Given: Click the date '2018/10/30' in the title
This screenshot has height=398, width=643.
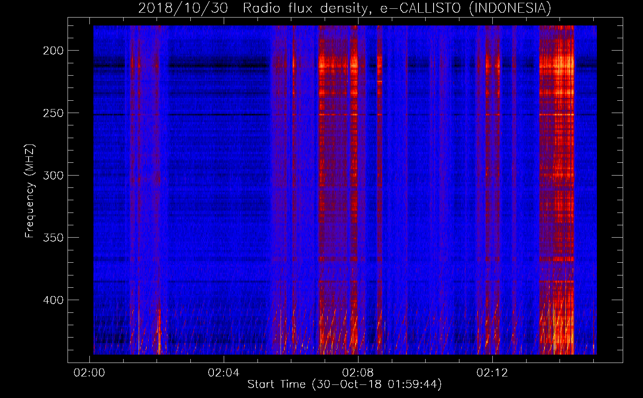Looking at the screenshot, I should (183, 8).
